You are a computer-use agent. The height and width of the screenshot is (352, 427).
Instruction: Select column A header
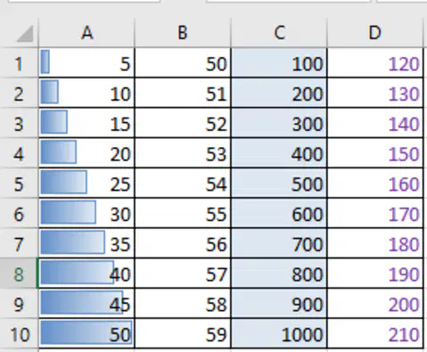click(86, 33)
